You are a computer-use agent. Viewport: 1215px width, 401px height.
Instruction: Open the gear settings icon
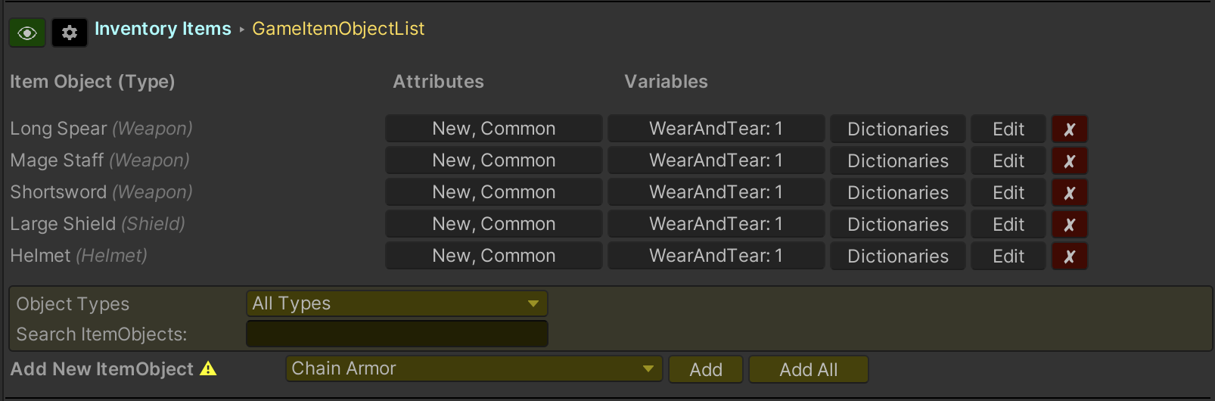pyautogui.click(x=70, y=33)
